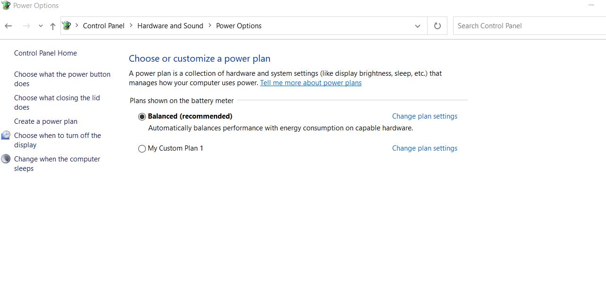This screenshot has width=606, height=281.
Task: Change plan settings for My Custom Plan 1
Action: pyautogui.click(x=425, y=148)
